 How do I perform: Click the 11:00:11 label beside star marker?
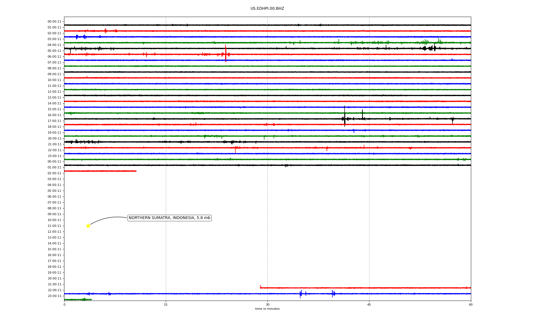point(54,226)
